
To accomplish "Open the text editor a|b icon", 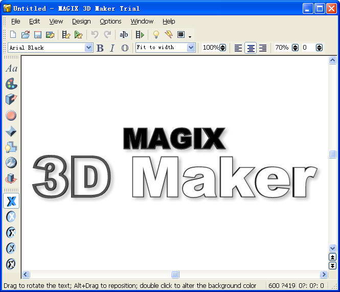I will point(124,34).
